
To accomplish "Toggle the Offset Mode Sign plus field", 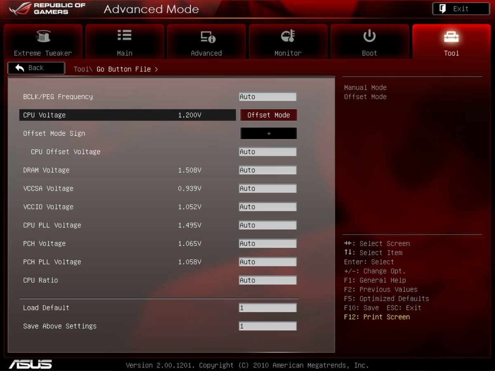I will point(269,134).
